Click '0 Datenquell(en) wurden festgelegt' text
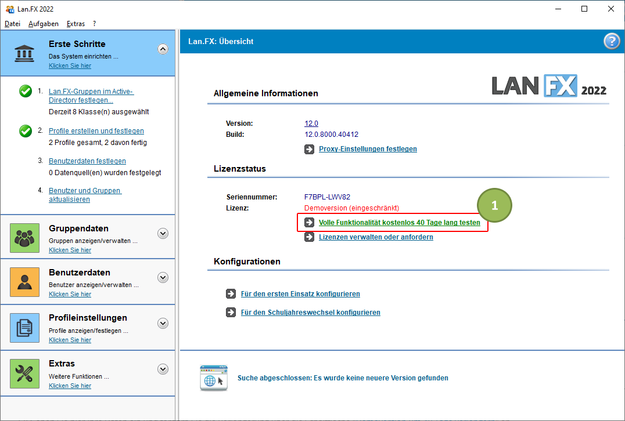The height and width of the screenshot is (421, 625). click(x=105, y=173)
